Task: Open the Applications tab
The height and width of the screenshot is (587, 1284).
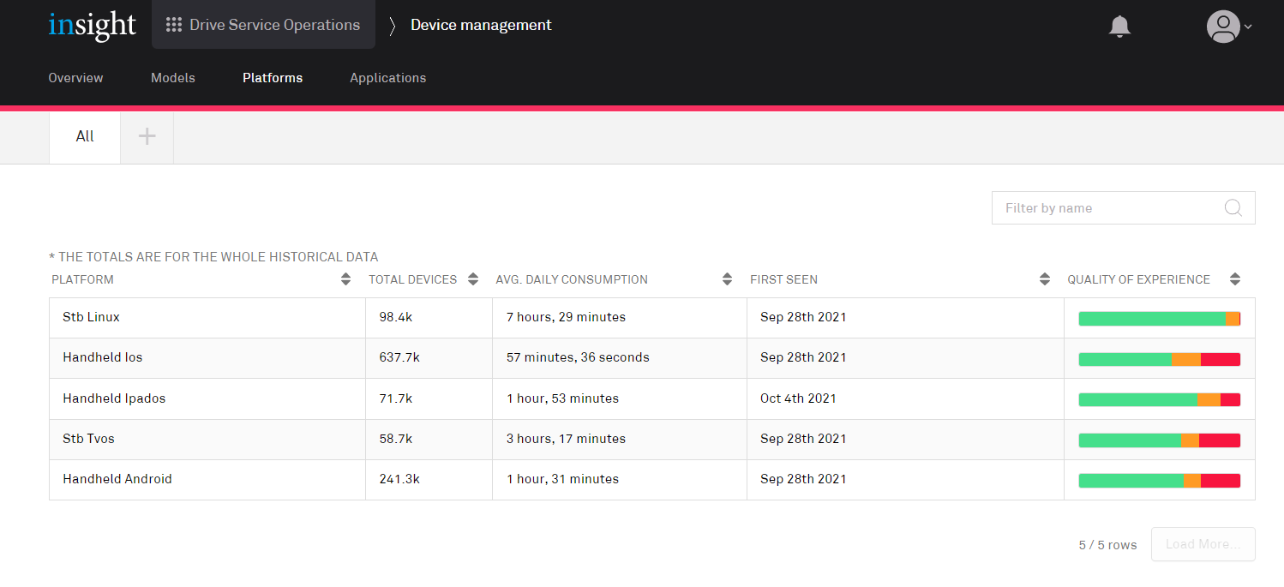Action: 387,78
